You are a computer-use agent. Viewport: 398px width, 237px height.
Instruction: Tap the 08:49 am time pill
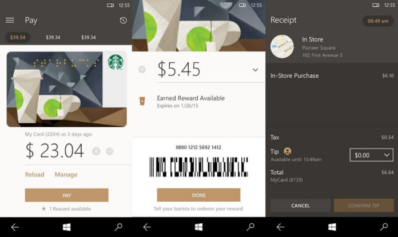click(x=378, y=21)
